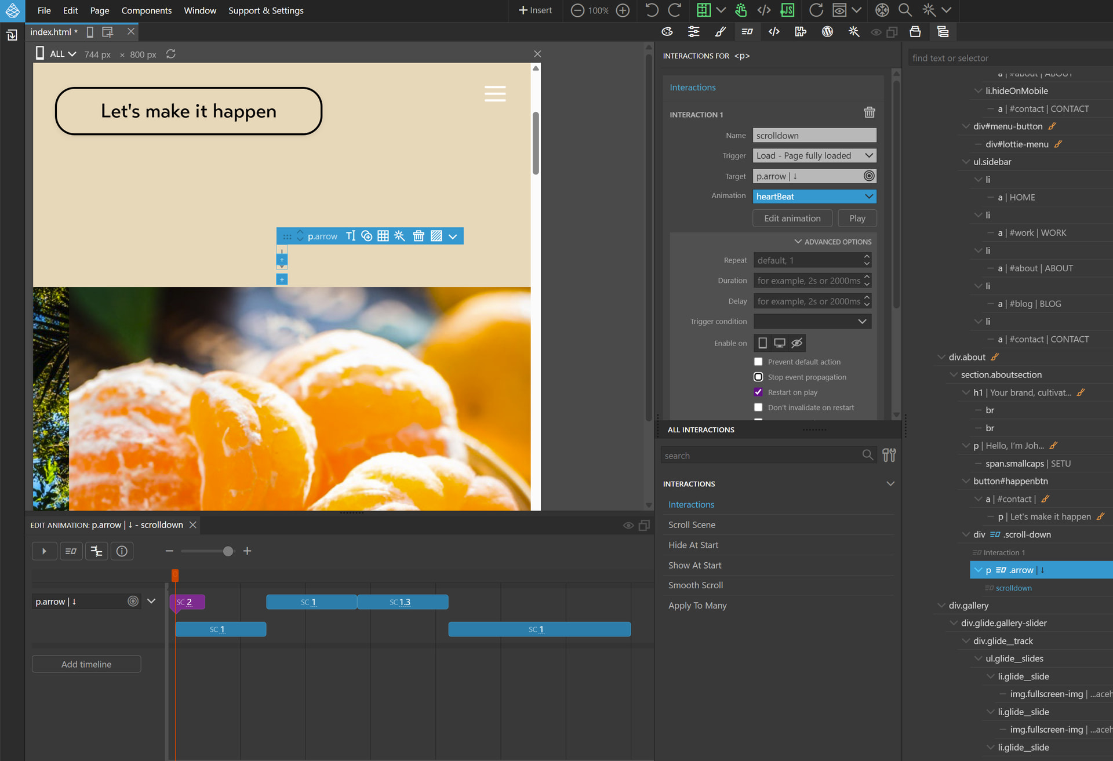Viewport: 1113px width, 761px height.
Task: Click the Edit animation button
Action: coord(792,219)
